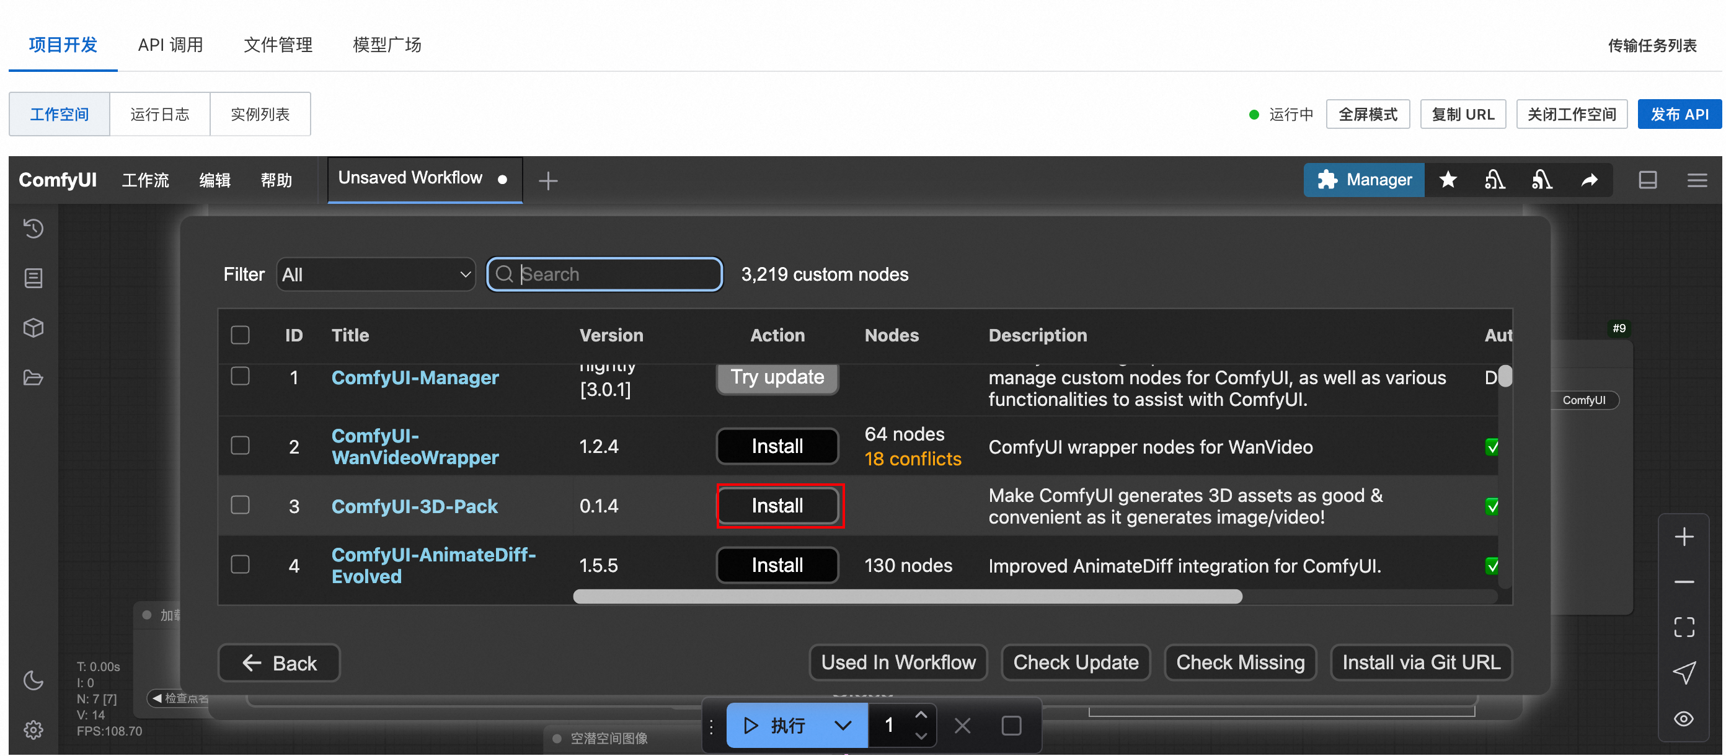The height and width of the screenshot is (756, 1726).
Task: Zoom out with the minus canvas icon
Action: [1684, 582]
